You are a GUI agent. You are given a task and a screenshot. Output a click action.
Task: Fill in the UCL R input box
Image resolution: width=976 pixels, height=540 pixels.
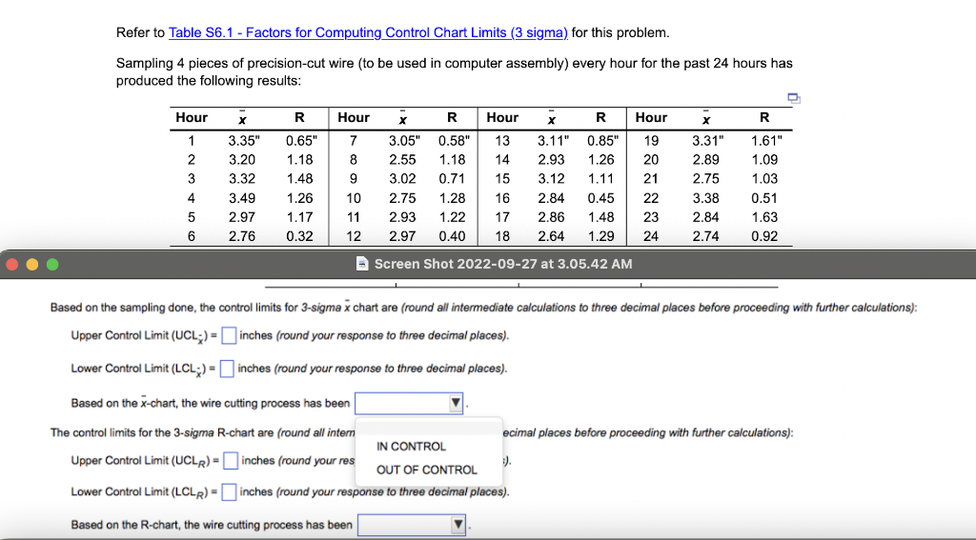coord(231,460)
